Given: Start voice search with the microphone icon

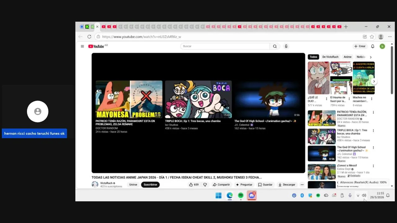Looking at the screenshot, I should 286,46.
